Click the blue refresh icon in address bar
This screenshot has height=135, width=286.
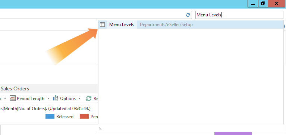coord(188,15)
